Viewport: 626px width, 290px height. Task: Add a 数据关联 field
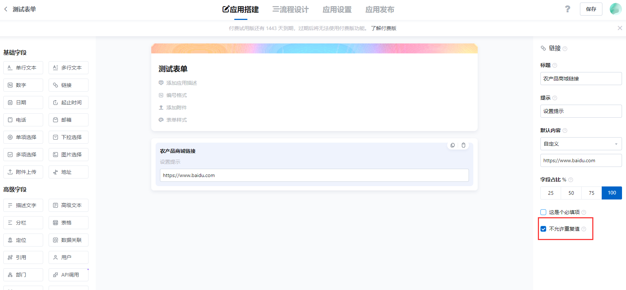coord(69,240)
